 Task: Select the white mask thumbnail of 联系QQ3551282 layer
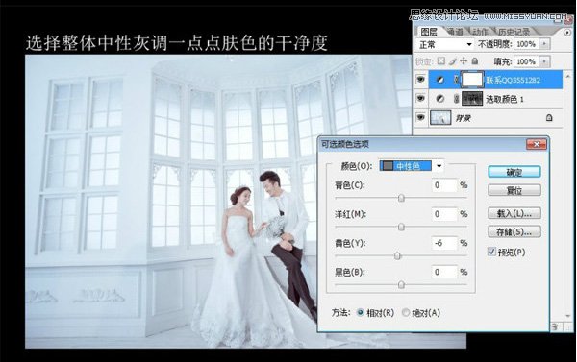pos(472,80)
